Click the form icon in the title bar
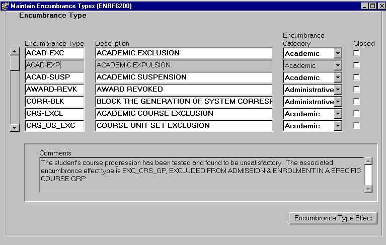The height and width of the screenshot is (245, 386). (x=6, y=6)
